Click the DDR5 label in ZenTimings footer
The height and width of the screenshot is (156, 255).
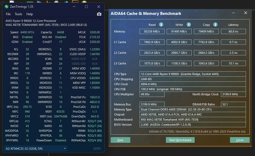[x=97, y=149]
